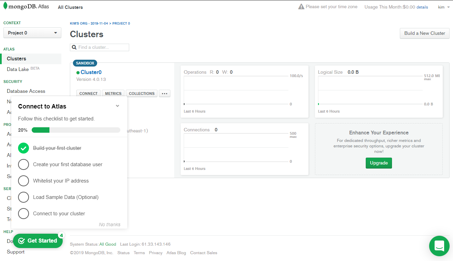Open the Cluster0 name link

91,72
